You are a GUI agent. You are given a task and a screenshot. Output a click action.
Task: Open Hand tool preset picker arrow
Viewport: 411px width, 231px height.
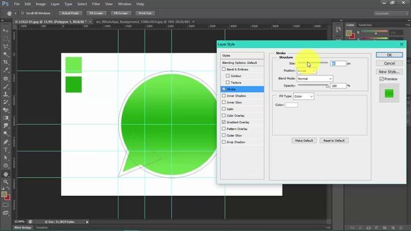coord(15,13)
